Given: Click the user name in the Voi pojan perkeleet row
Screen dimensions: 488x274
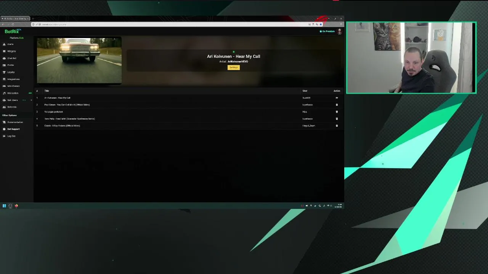Looking at the screenshot, I should [x=305, y=112].
